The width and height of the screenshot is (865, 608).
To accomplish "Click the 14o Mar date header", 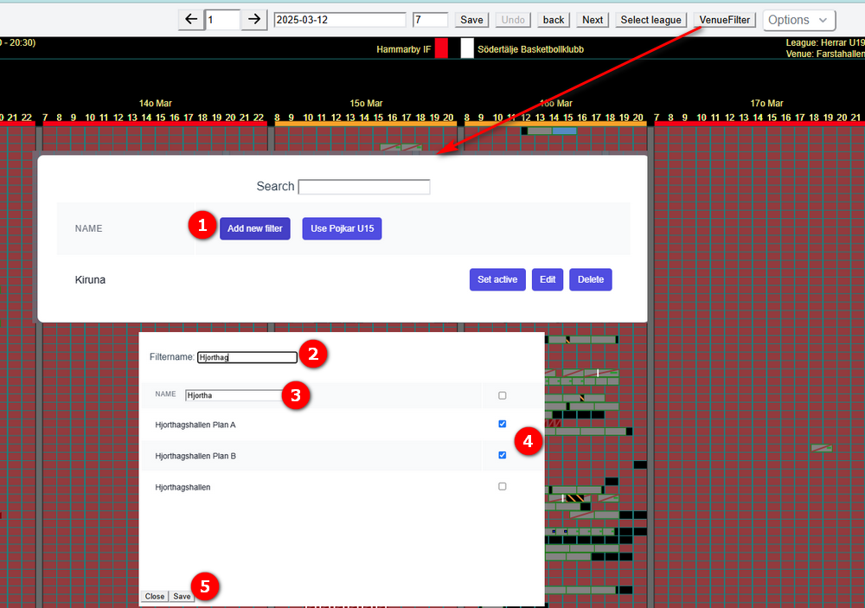I will 155,103.
